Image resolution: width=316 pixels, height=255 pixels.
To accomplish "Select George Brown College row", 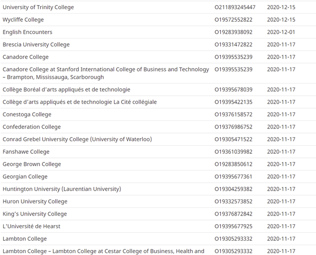I will [x=158, y=164].
